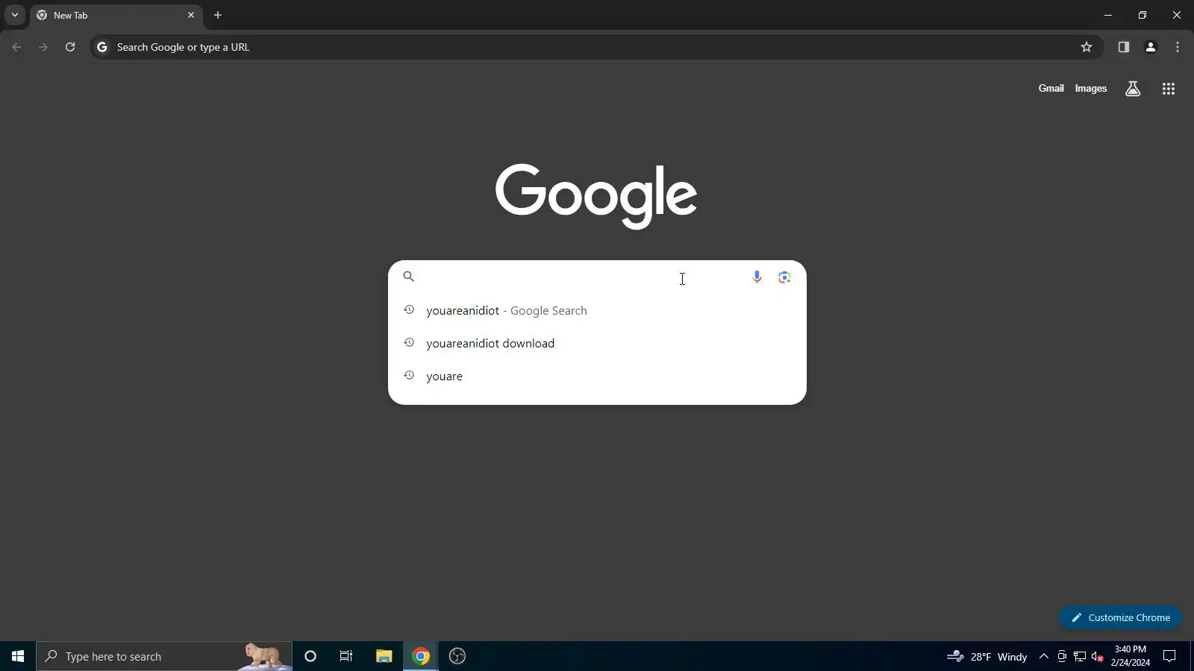The width and height of the screenshot is (1194, 671).
Task: Click Customize Chrome button
Action: point(1120,617)
